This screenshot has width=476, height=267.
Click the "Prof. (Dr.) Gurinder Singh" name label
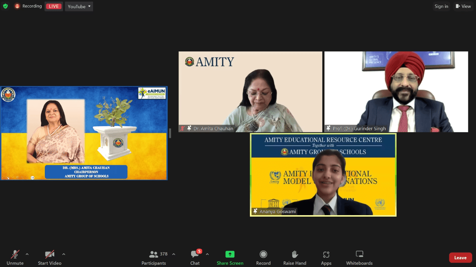click(359, 128)
